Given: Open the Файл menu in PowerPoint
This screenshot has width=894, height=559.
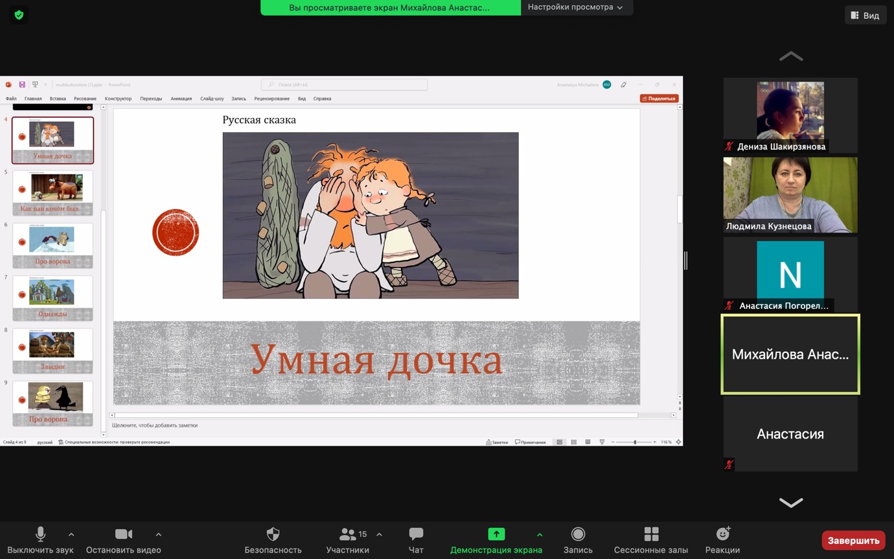Looking at the screenshot, I should [x=11, y=98].
